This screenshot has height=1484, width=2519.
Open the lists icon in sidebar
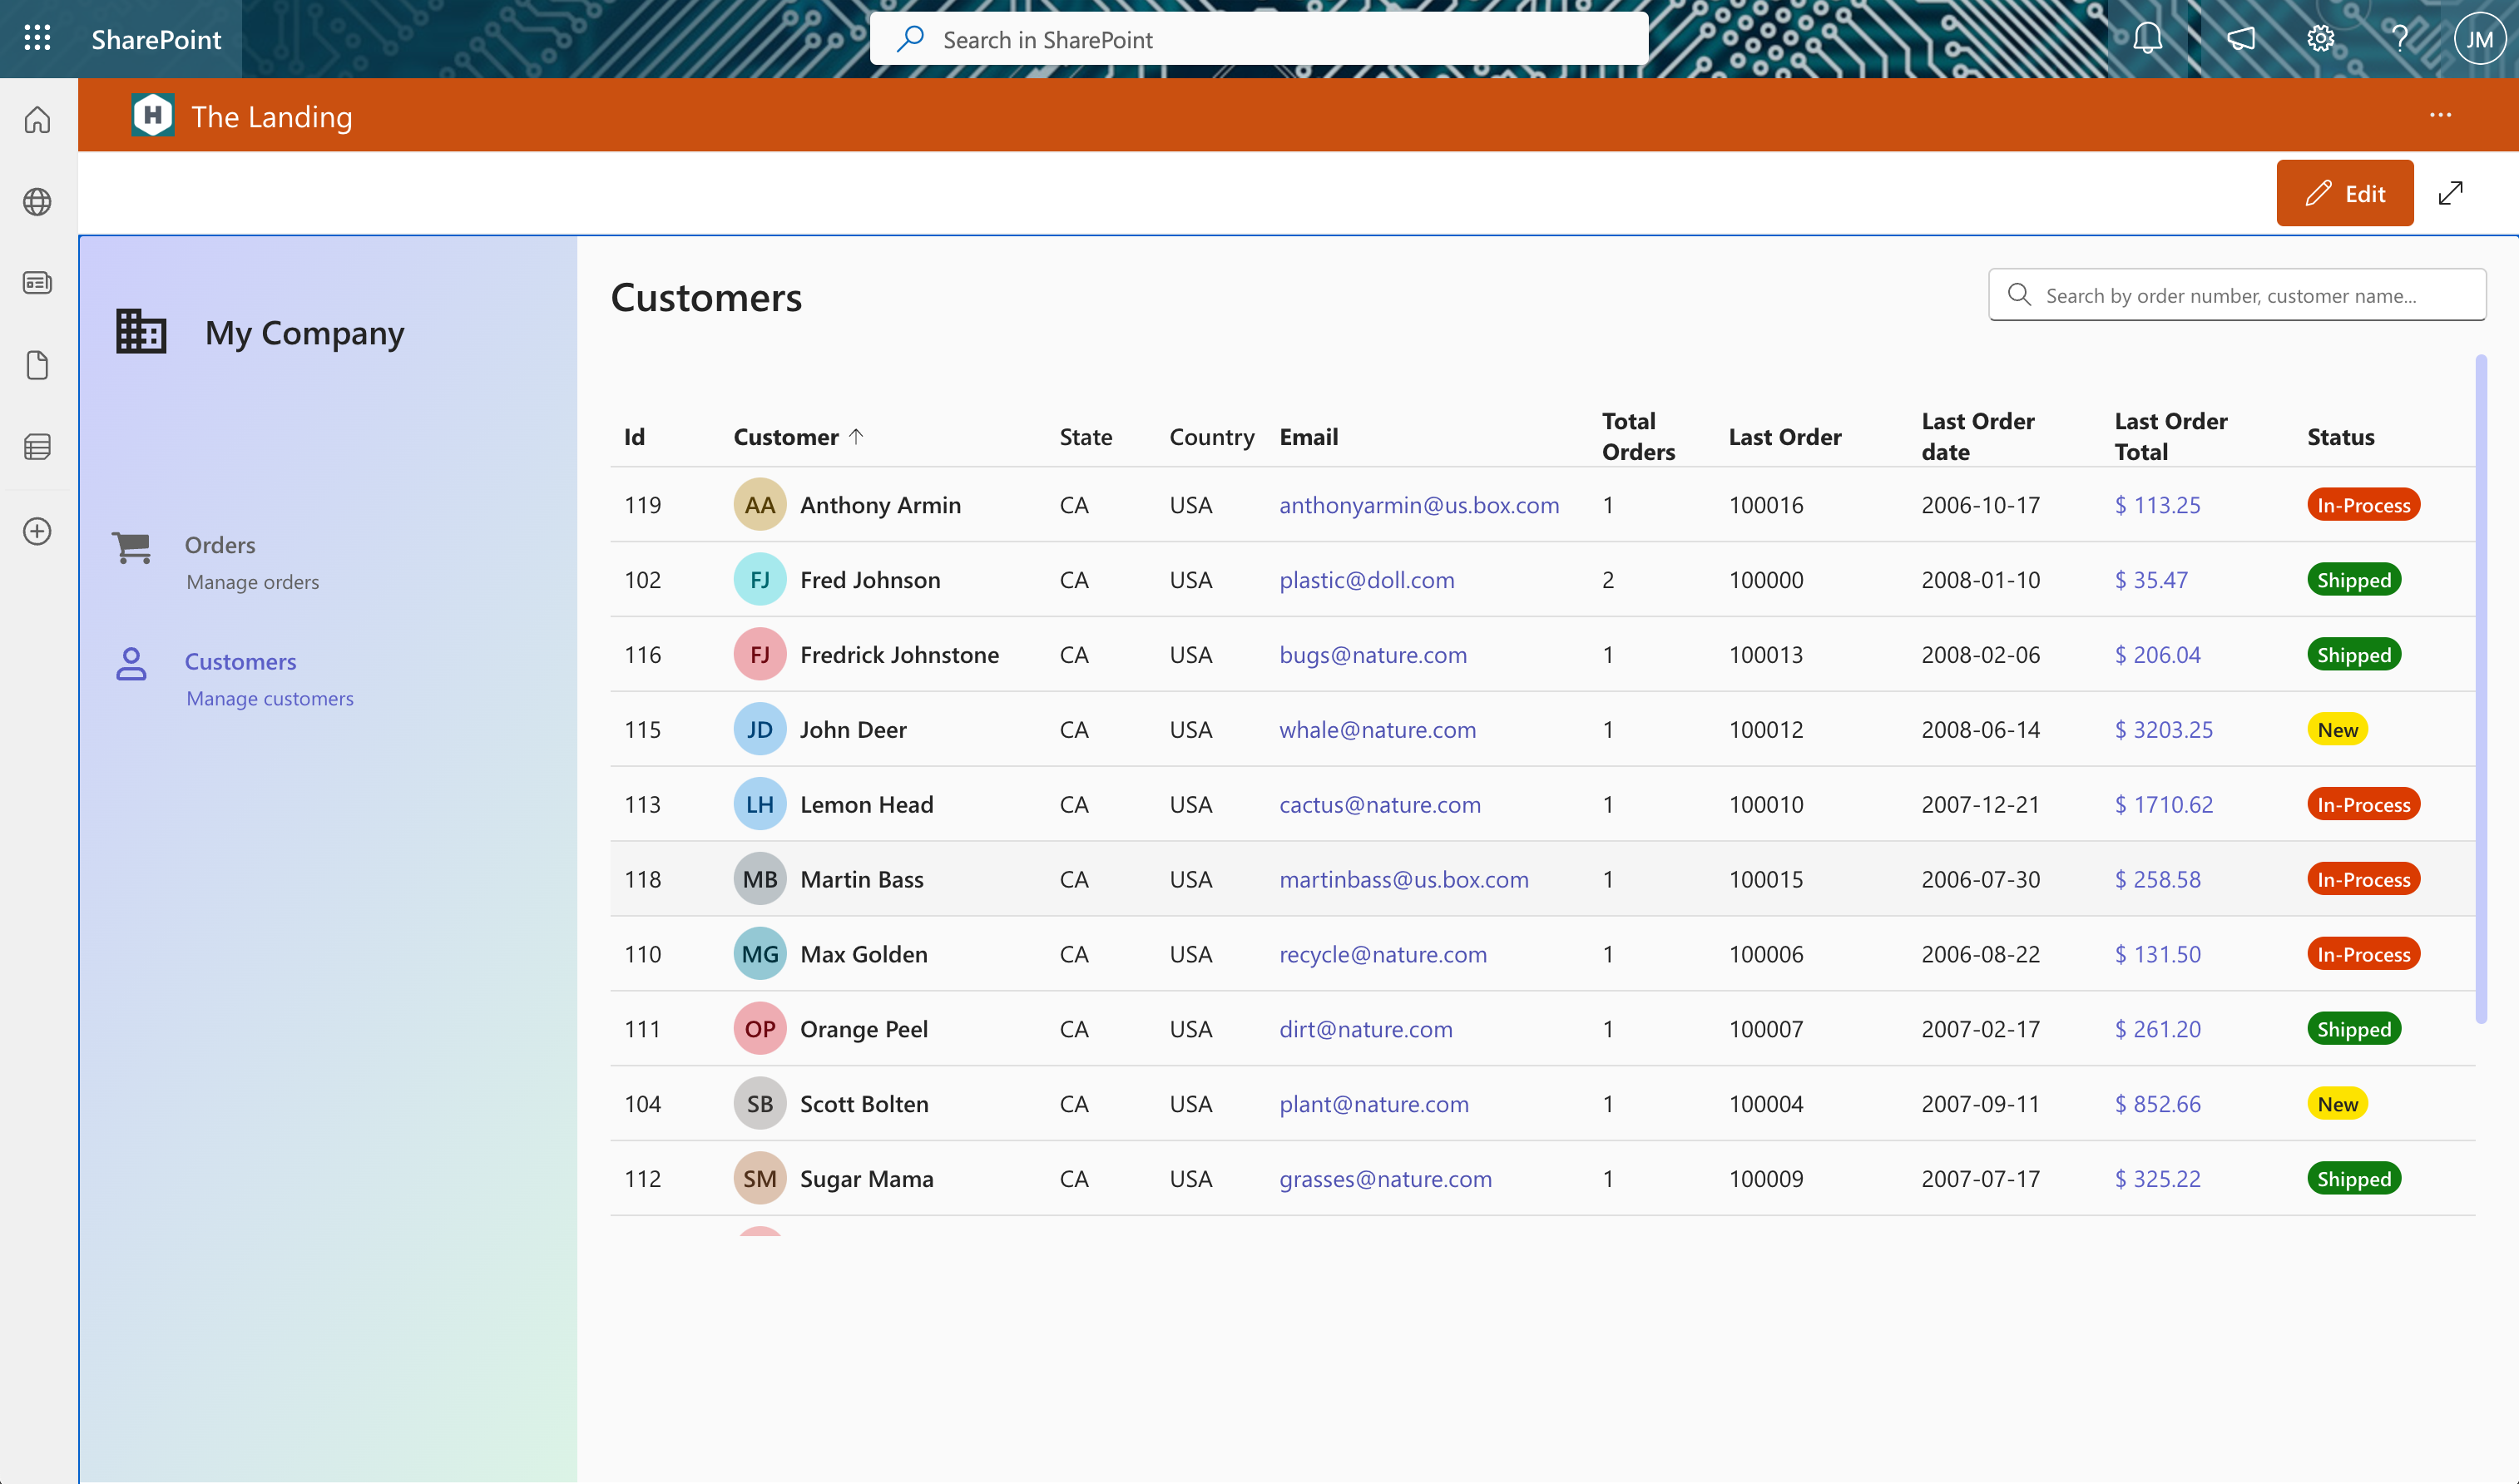pyautogui.click(x=37, y=447)
